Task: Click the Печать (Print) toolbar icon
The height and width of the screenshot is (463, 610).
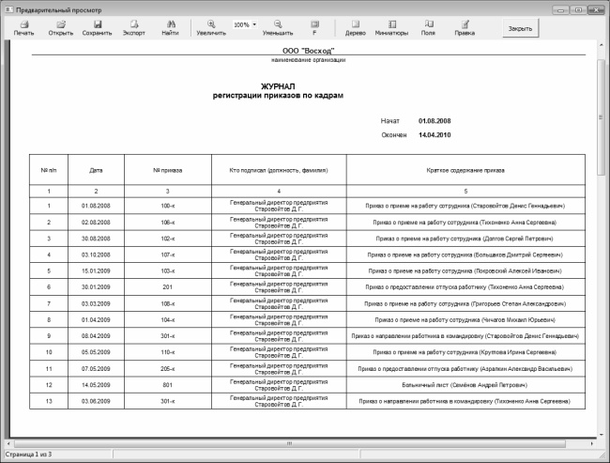Action: pyautogui.click(x=23, y=26)
